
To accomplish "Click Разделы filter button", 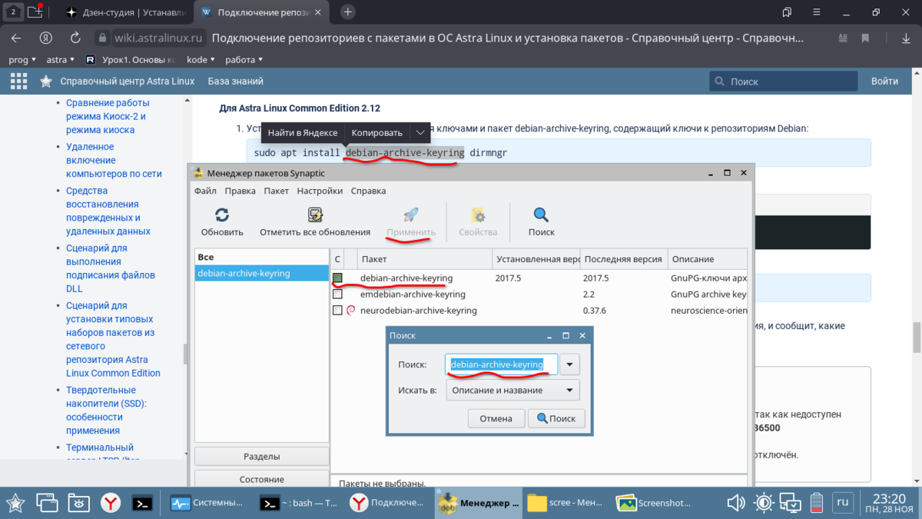I will pyautogui.click(x=261, y=456).
